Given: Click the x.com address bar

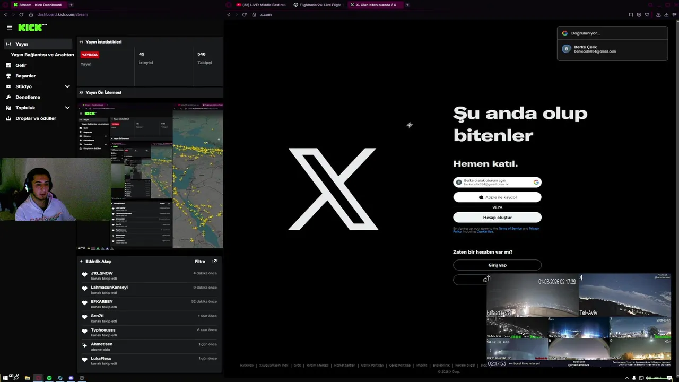Looking at the screenshot, I should [x=266, y=14].
